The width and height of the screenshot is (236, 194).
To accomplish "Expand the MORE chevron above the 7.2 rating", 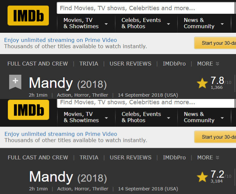I will (217, 158).
